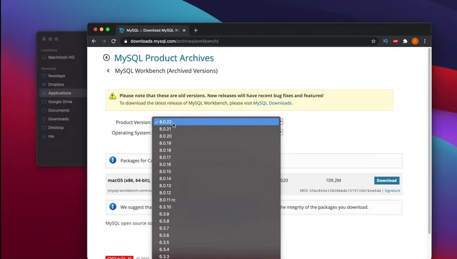Click the browser forward arrow
Image resolution: width=457 pixels, height=259 pixels.
tap(104, 41)
